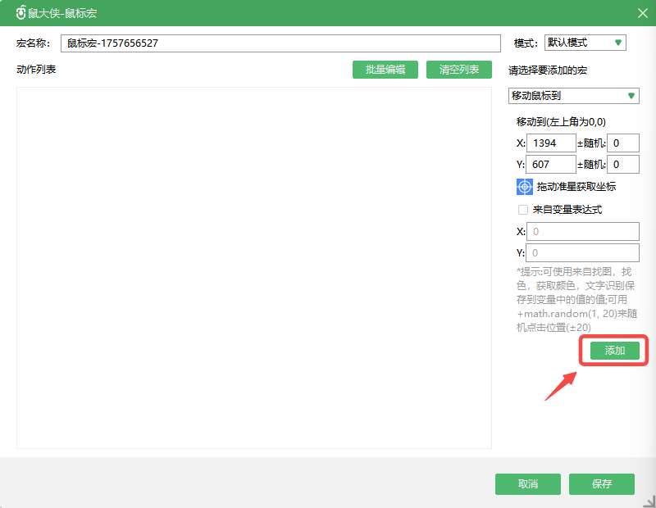
Task: Save the macro with 保存 button
Action: point(602,484)
